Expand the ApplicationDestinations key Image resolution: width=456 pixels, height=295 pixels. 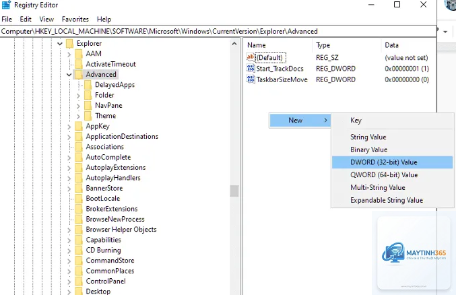coord(69,137)
